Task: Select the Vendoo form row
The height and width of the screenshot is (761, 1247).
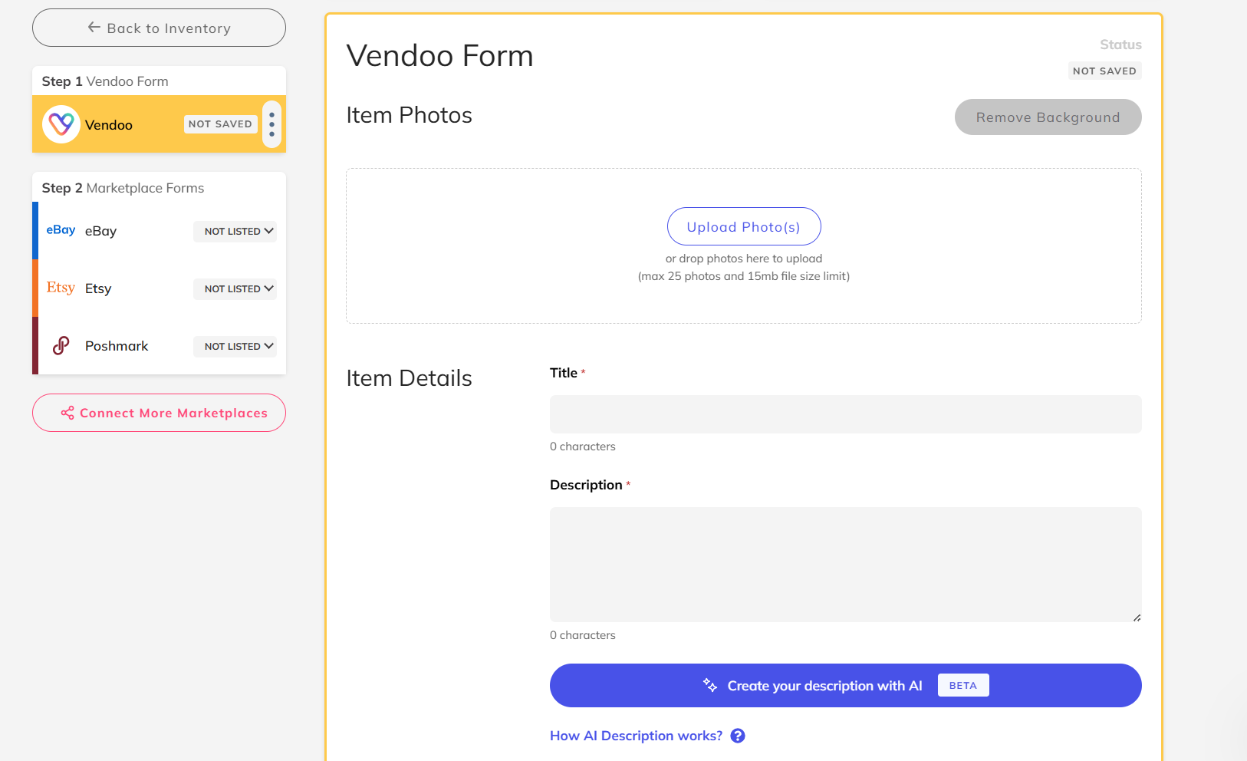Action: click(x=159, y=124)
